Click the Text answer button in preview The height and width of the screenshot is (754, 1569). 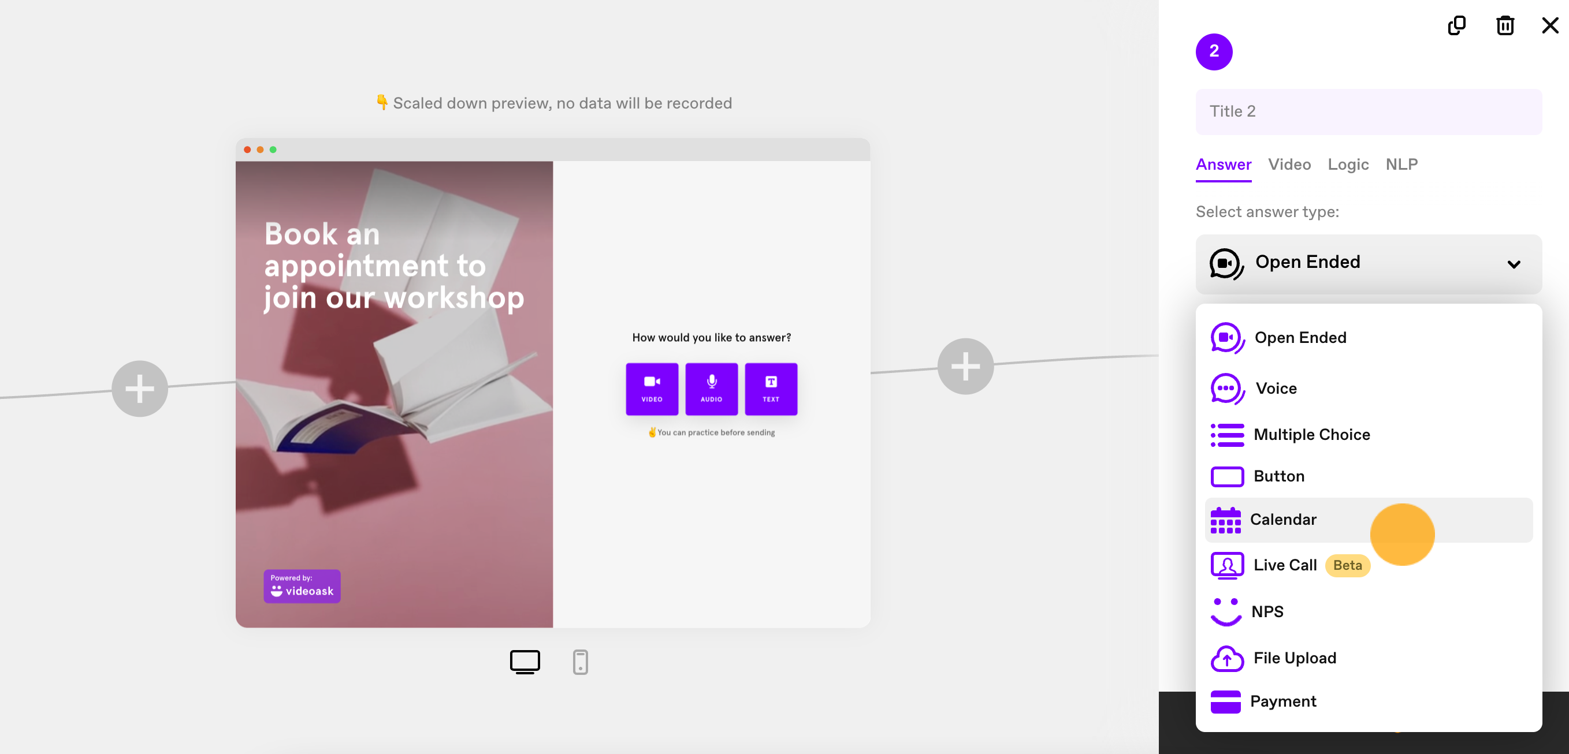coord(771,389)
